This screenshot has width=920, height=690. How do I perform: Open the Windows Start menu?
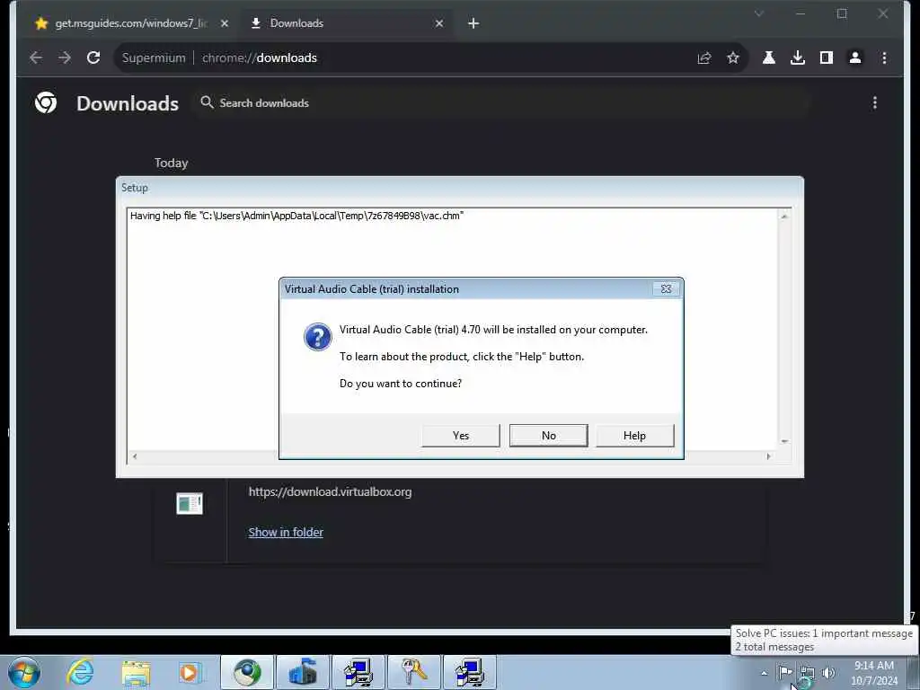pyautogui.click(x=24, y=672)
